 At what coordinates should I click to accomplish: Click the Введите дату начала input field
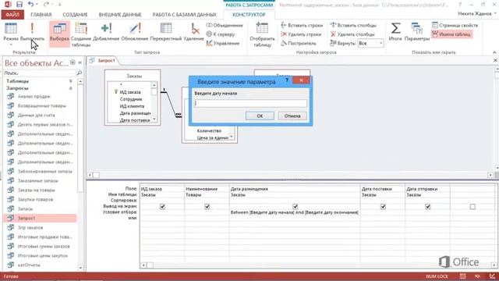251,103
